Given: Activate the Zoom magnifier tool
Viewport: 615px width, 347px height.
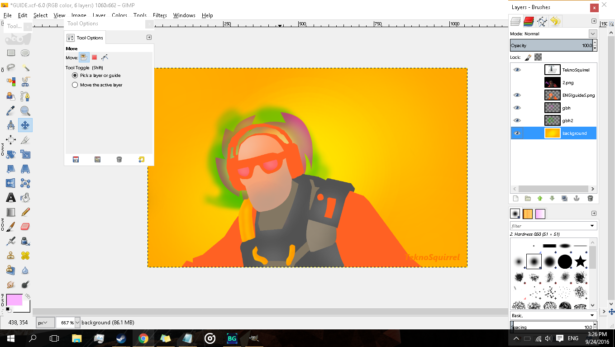Looking at the screenshot, I should coord(25,111).
